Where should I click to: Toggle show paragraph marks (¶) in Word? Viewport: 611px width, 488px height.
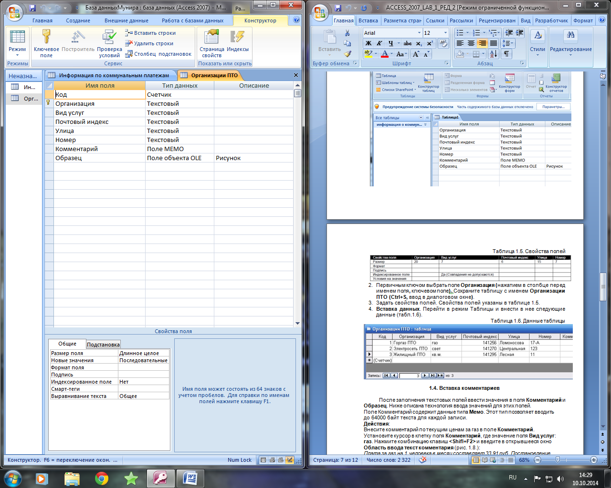coord(506,54)
